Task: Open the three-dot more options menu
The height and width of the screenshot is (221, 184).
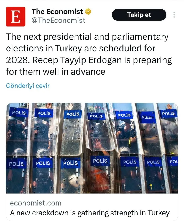Action: click(174, 15)
